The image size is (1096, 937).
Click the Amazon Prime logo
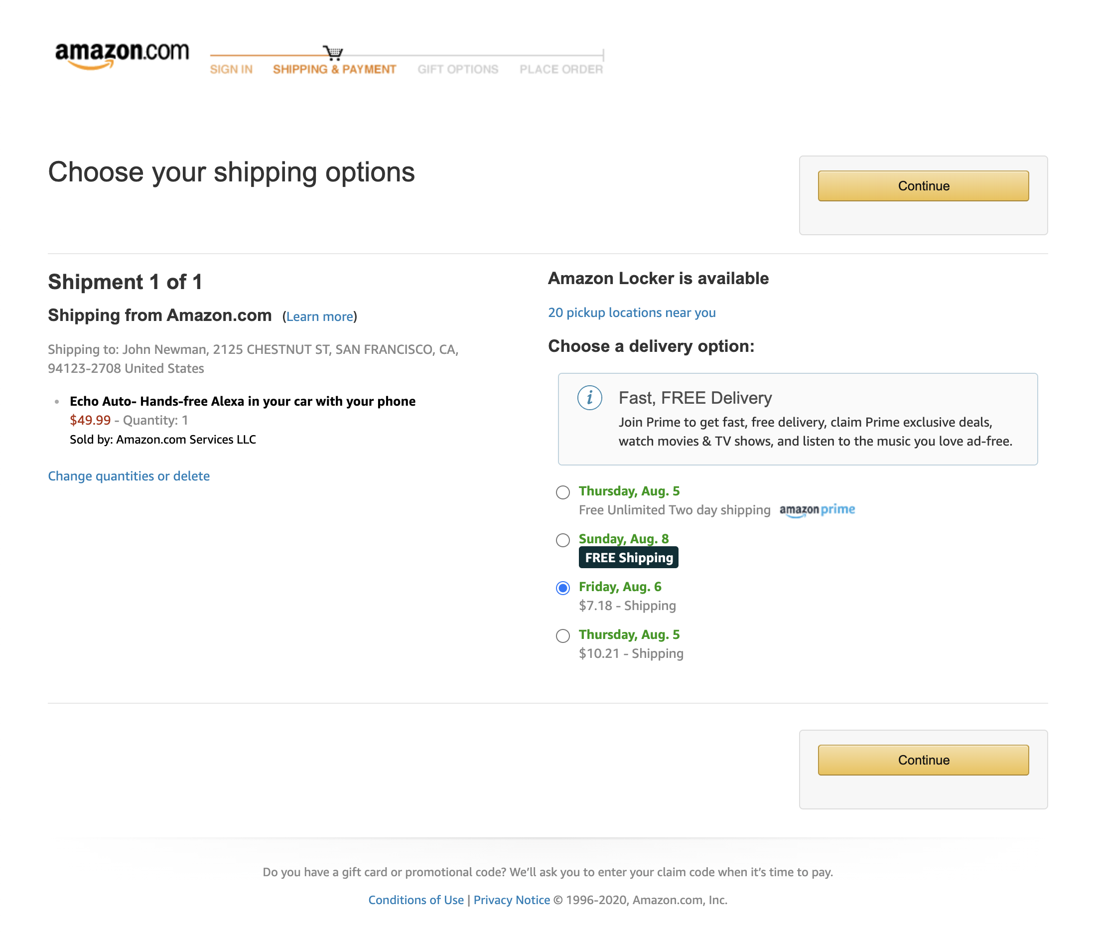pos(817,509)
